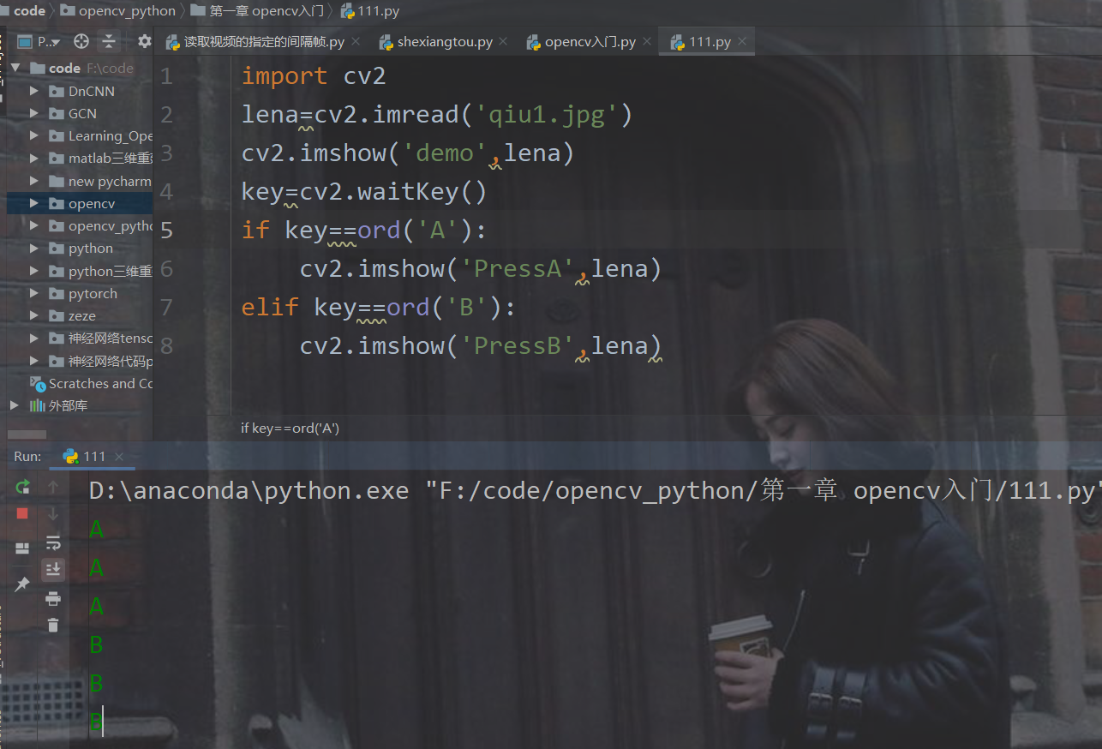The image size is (1102, 749).
Task: Select the DnCNN folder in project tree
Action: 91,91
